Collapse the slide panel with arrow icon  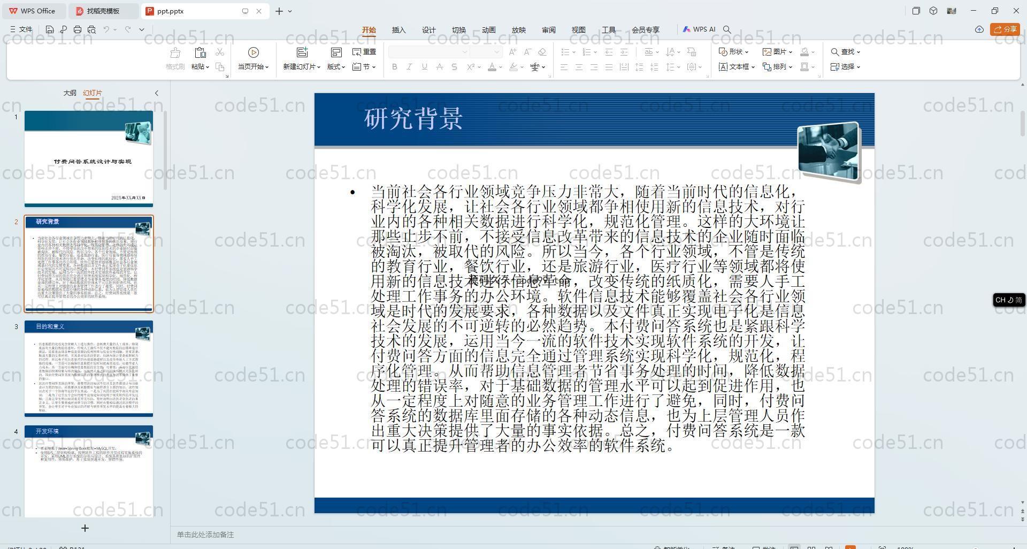157,93
